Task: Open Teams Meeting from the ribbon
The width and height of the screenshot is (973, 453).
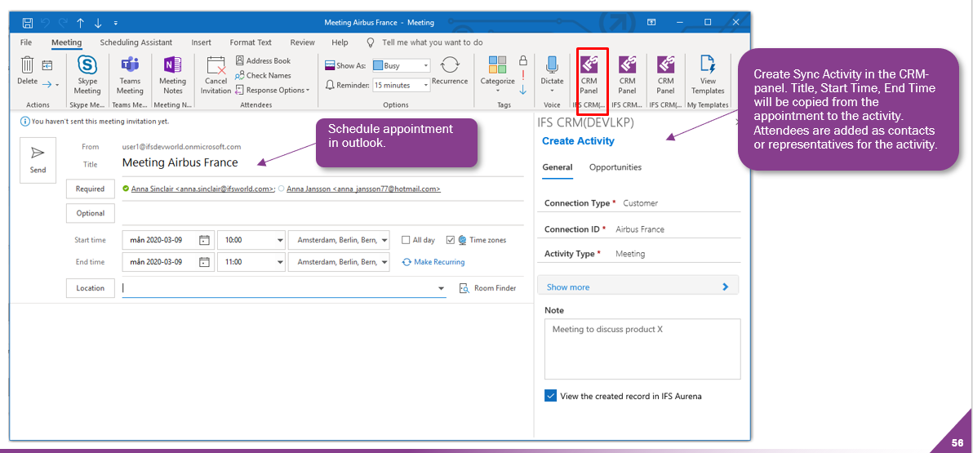Action: pyautogui.click(x=130, y=66)
